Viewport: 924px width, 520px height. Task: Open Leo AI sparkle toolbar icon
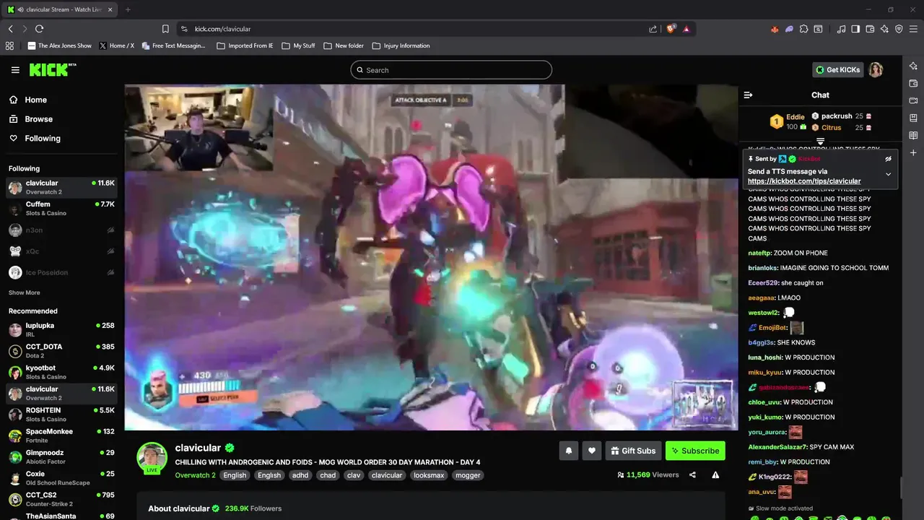click(x=884, y=29)
